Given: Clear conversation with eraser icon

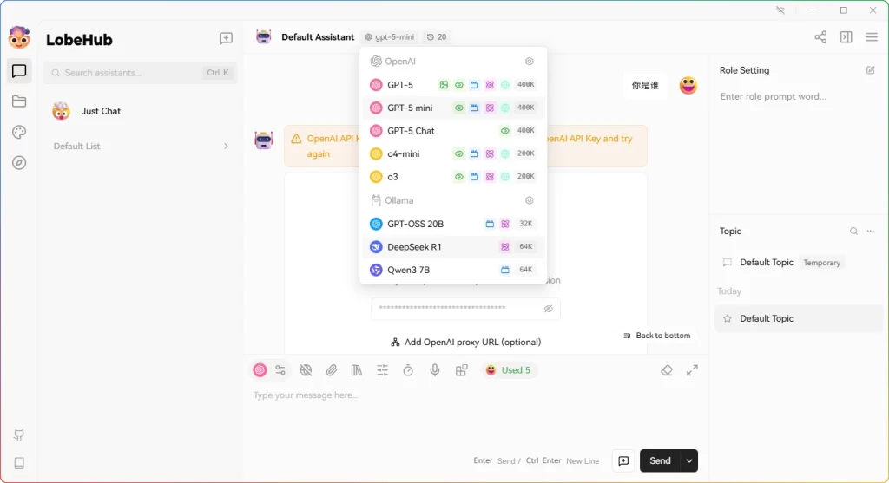Looking at the screenshot, I should 667,370.
